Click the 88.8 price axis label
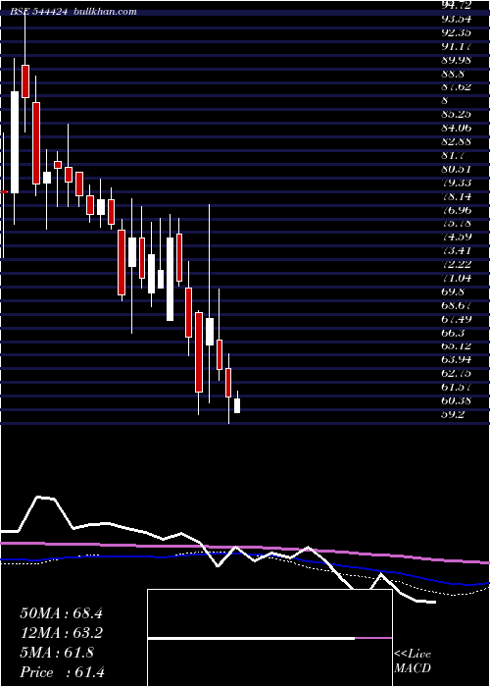The image size is (490, 687). point(453,74)
